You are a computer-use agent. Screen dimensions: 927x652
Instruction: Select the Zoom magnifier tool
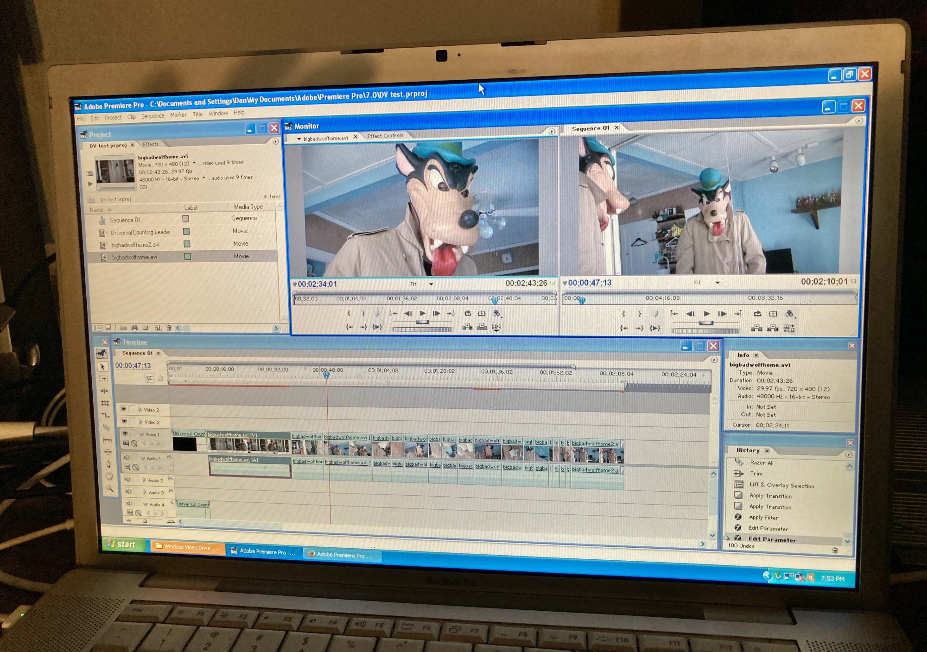pos(110,488)
